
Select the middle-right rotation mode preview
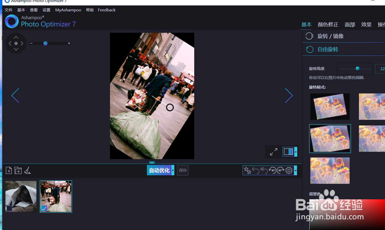372,139
